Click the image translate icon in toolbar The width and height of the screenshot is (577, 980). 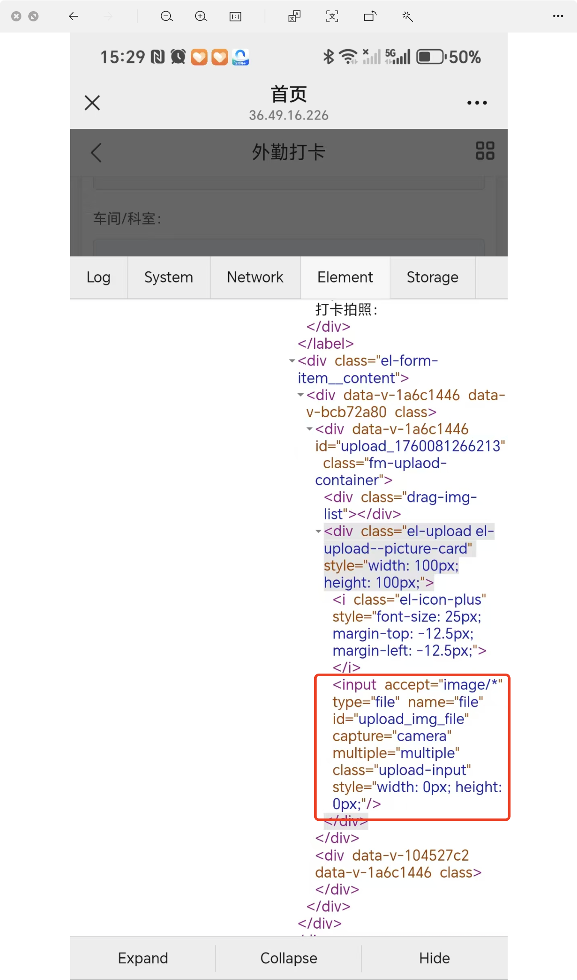click(x=294, y=16)
